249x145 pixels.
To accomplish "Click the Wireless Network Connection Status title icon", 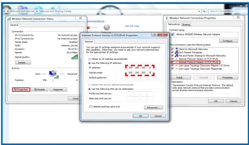I will point(9,19).
